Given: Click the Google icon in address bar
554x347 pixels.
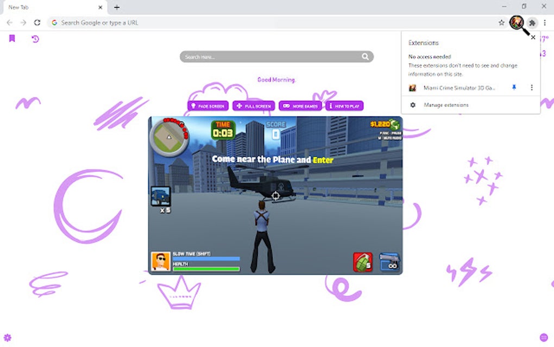Looking at the screenshot, I should (54, 23).
